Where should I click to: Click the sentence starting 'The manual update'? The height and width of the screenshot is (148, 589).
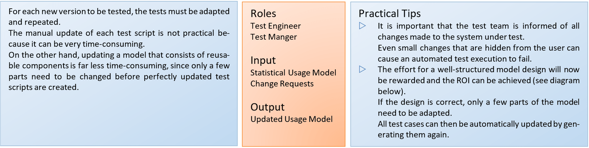119,33
